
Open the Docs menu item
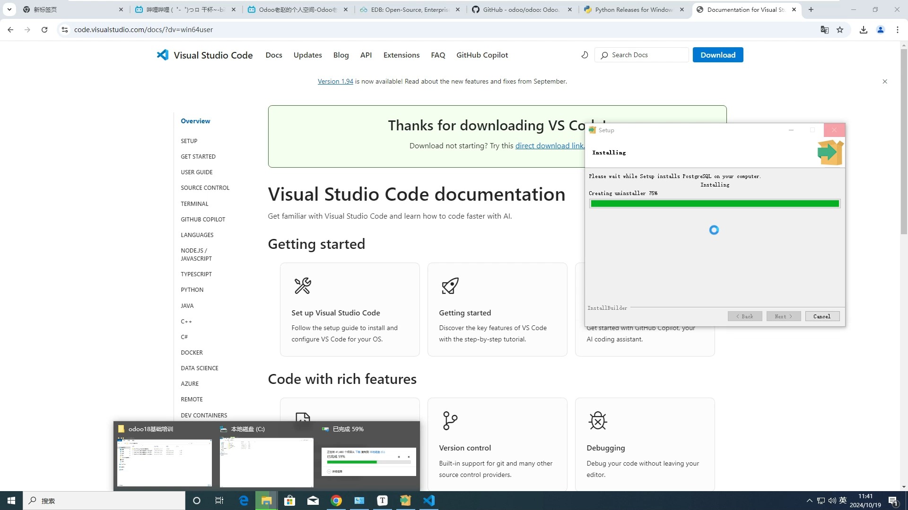coord(274,55)
